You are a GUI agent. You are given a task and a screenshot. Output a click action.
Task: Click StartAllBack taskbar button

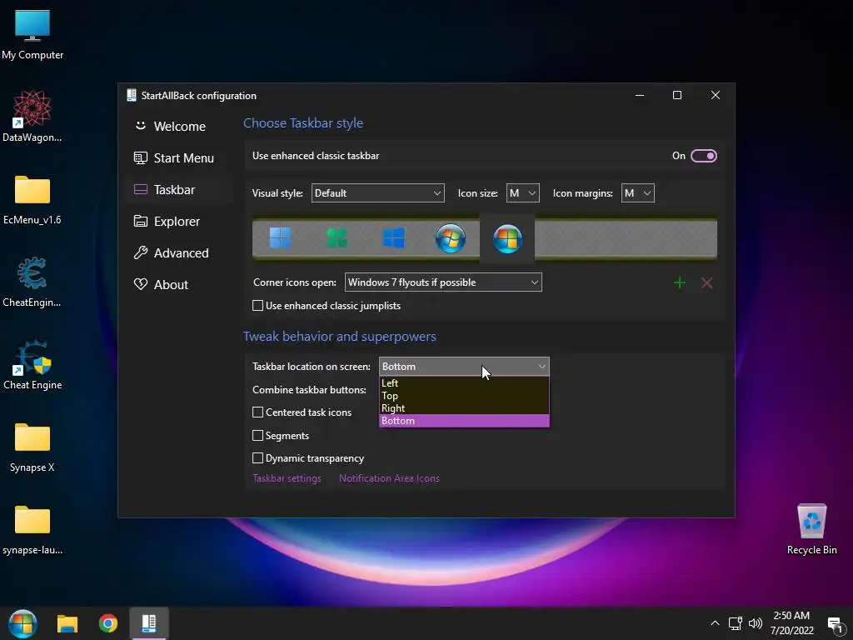coord(149,623)
